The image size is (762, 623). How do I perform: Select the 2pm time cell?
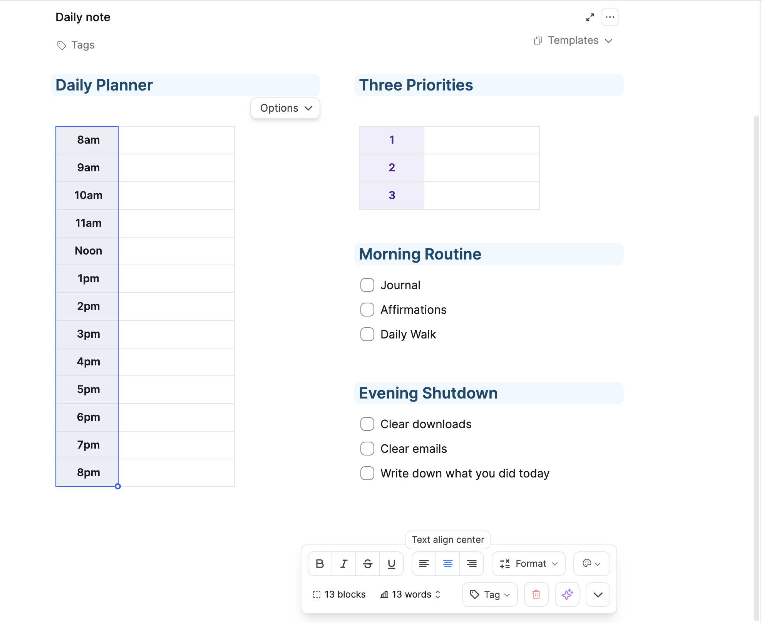click(x=87, y=306)
